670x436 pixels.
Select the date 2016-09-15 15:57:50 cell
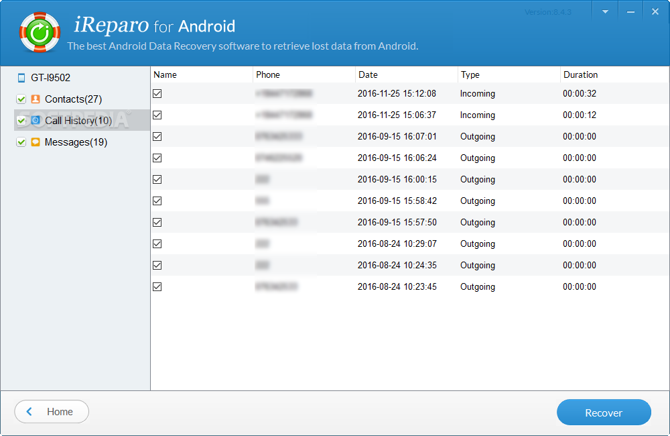[397, 222]
